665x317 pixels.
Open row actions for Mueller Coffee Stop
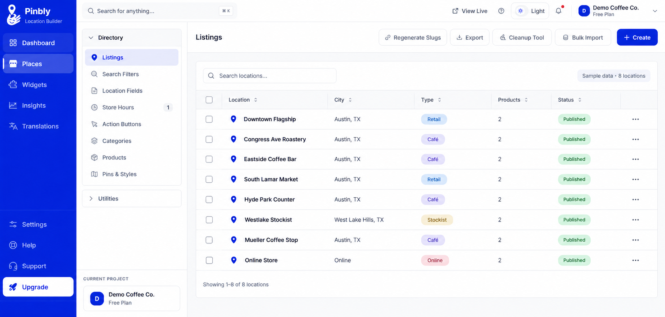635,240
